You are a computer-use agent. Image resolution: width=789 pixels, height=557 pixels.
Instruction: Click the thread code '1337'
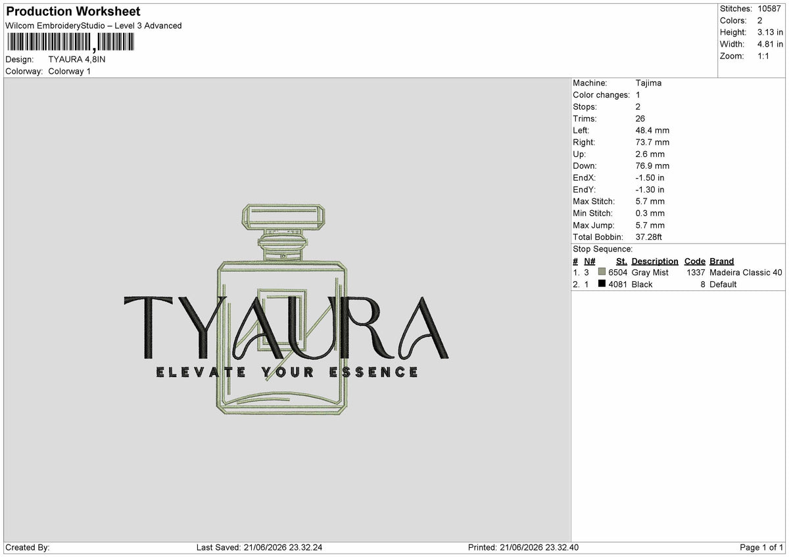point(696,273)
